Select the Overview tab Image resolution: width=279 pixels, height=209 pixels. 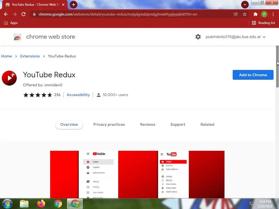(x=69, y=125)
